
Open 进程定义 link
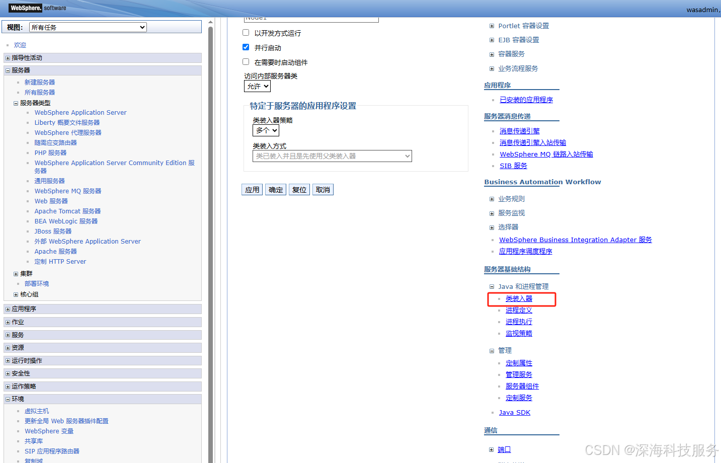519,311
